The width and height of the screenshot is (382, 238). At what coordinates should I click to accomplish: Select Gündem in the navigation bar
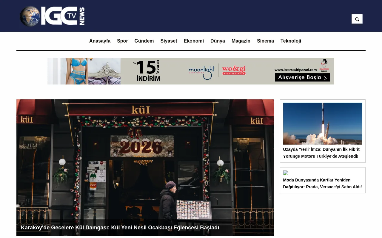pos(144,41)
